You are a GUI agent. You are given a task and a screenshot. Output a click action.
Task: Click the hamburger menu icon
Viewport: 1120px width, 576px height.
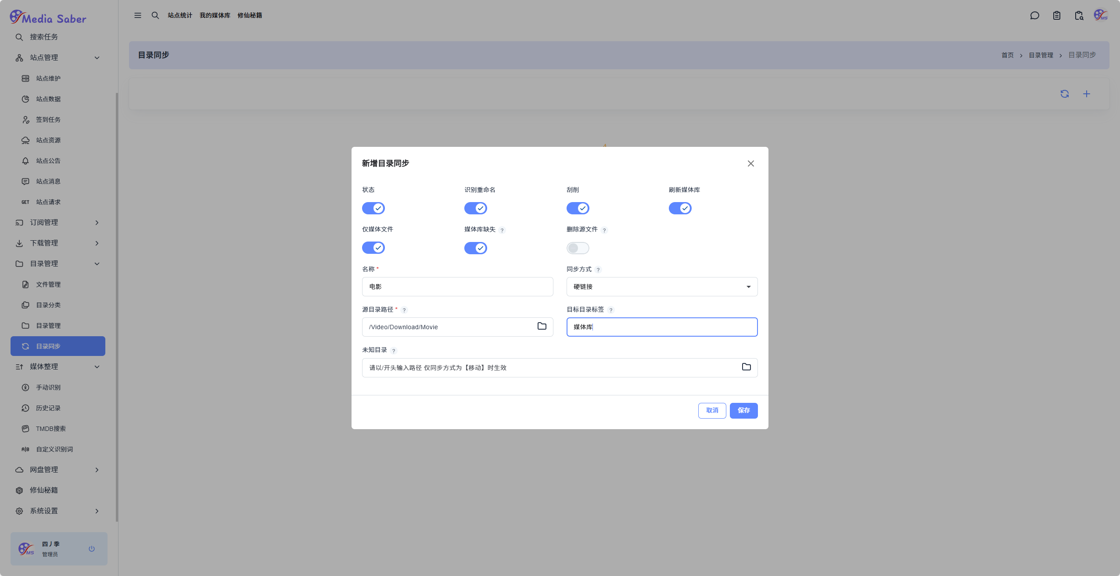(138, 15)
